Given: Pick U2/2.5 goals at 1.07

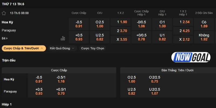Looking at the screenshot, I should 155,91.
